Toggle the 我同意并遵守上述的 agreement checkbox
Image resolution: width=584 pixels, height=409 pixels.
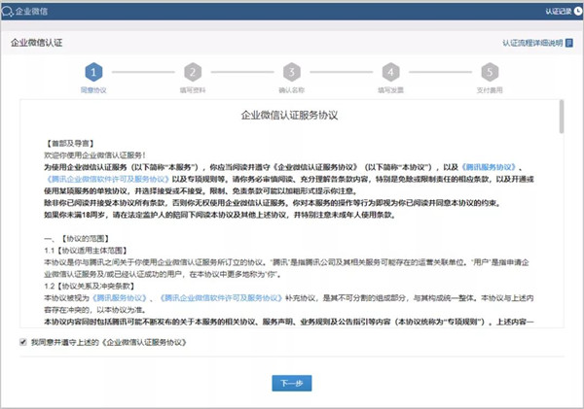pyautogui.click(x=23, y=342)
